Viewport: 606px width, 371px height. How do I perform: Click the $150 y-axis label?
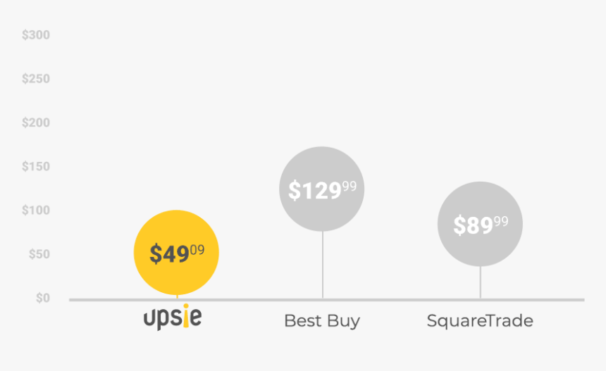pos(36,166)
